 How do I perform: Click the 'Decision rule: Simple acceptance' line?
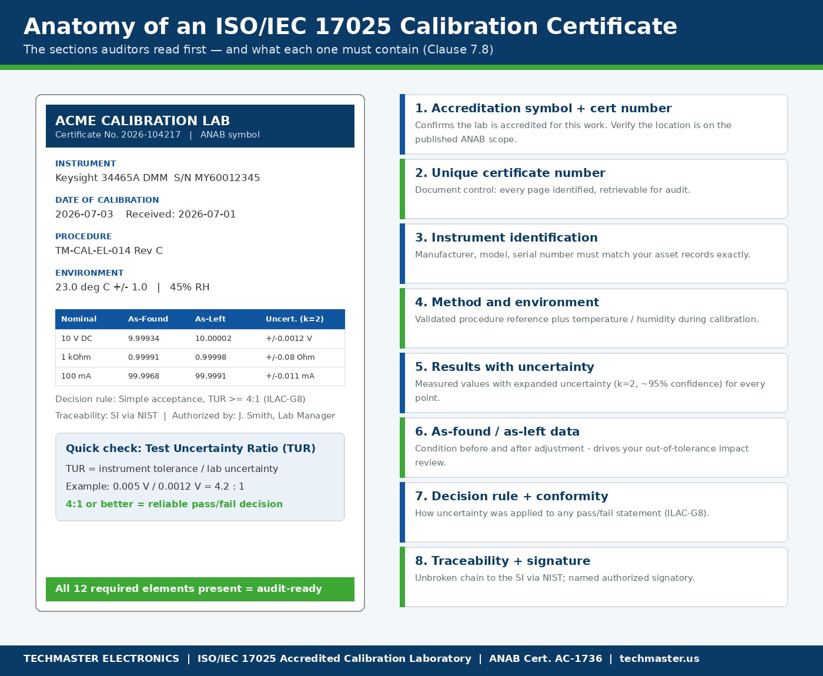180,399
